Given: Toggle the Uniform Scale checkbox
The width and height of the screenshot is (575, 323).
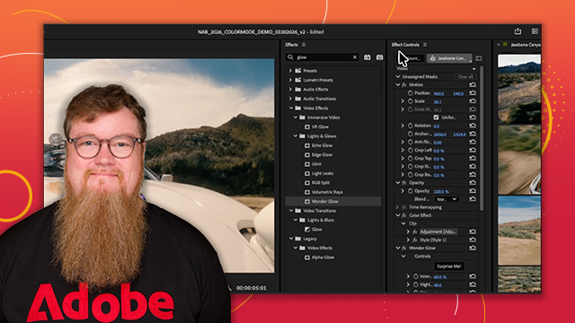Looking at the screenshot, I should coord(436,118).
